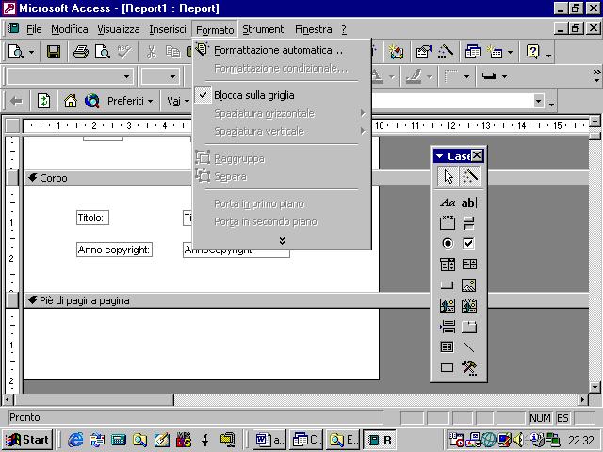
Task: Select the Option Group tool
Action: pyautogui.click(x=448, y=222)
